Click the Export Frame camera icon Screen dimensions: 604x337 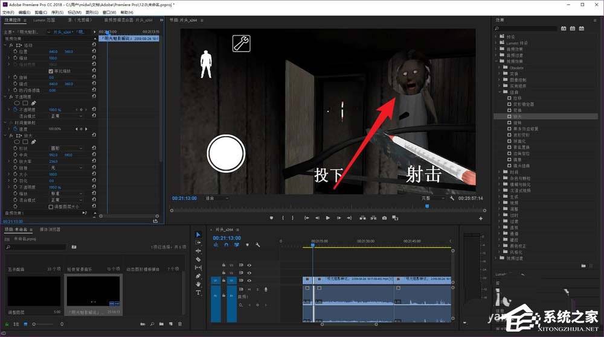tap(384, 218)
